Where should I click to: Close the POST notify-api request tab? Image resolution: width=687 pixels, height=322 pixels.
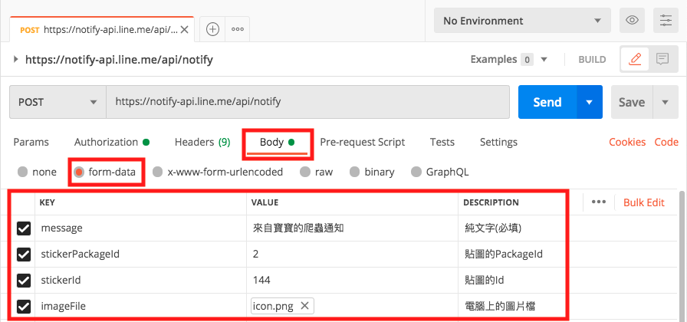(185, 30)
